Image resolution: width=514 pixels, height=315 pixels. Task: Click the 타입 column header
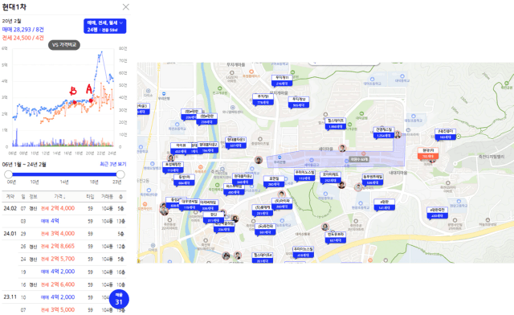click(x=90, y=197)
